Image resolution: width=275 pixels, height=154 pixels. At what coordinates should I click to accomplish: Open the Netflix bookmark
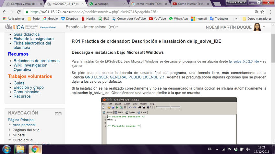[x=88, y=19]
